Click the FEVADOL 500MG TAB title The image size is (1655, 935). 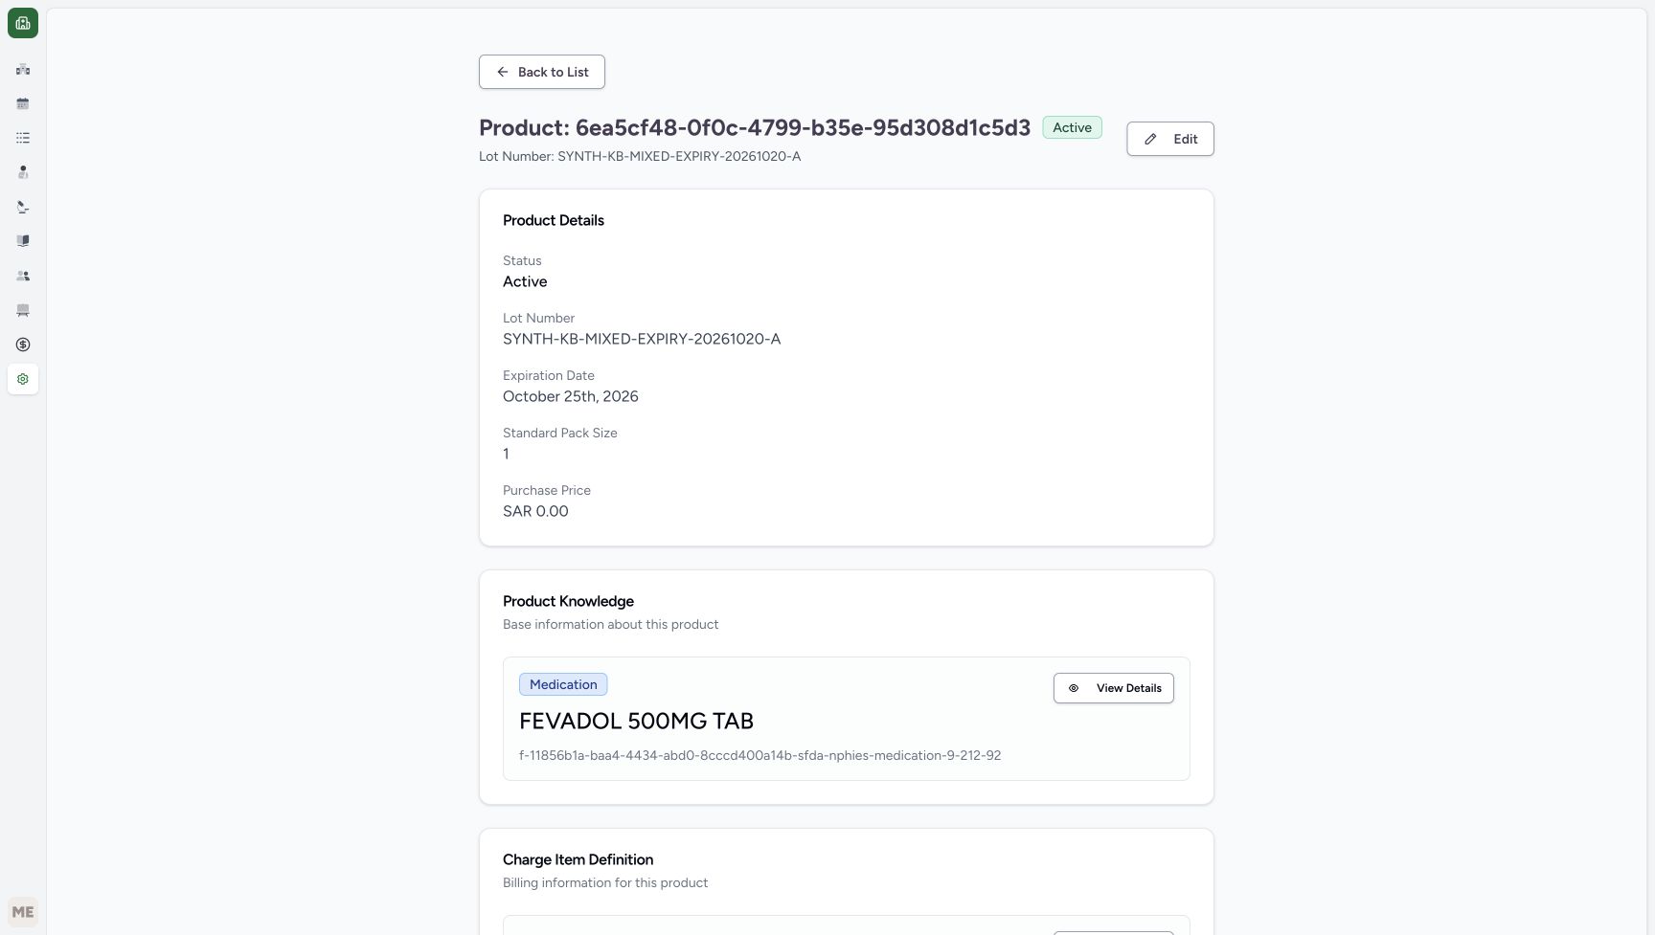click(636, 721)
